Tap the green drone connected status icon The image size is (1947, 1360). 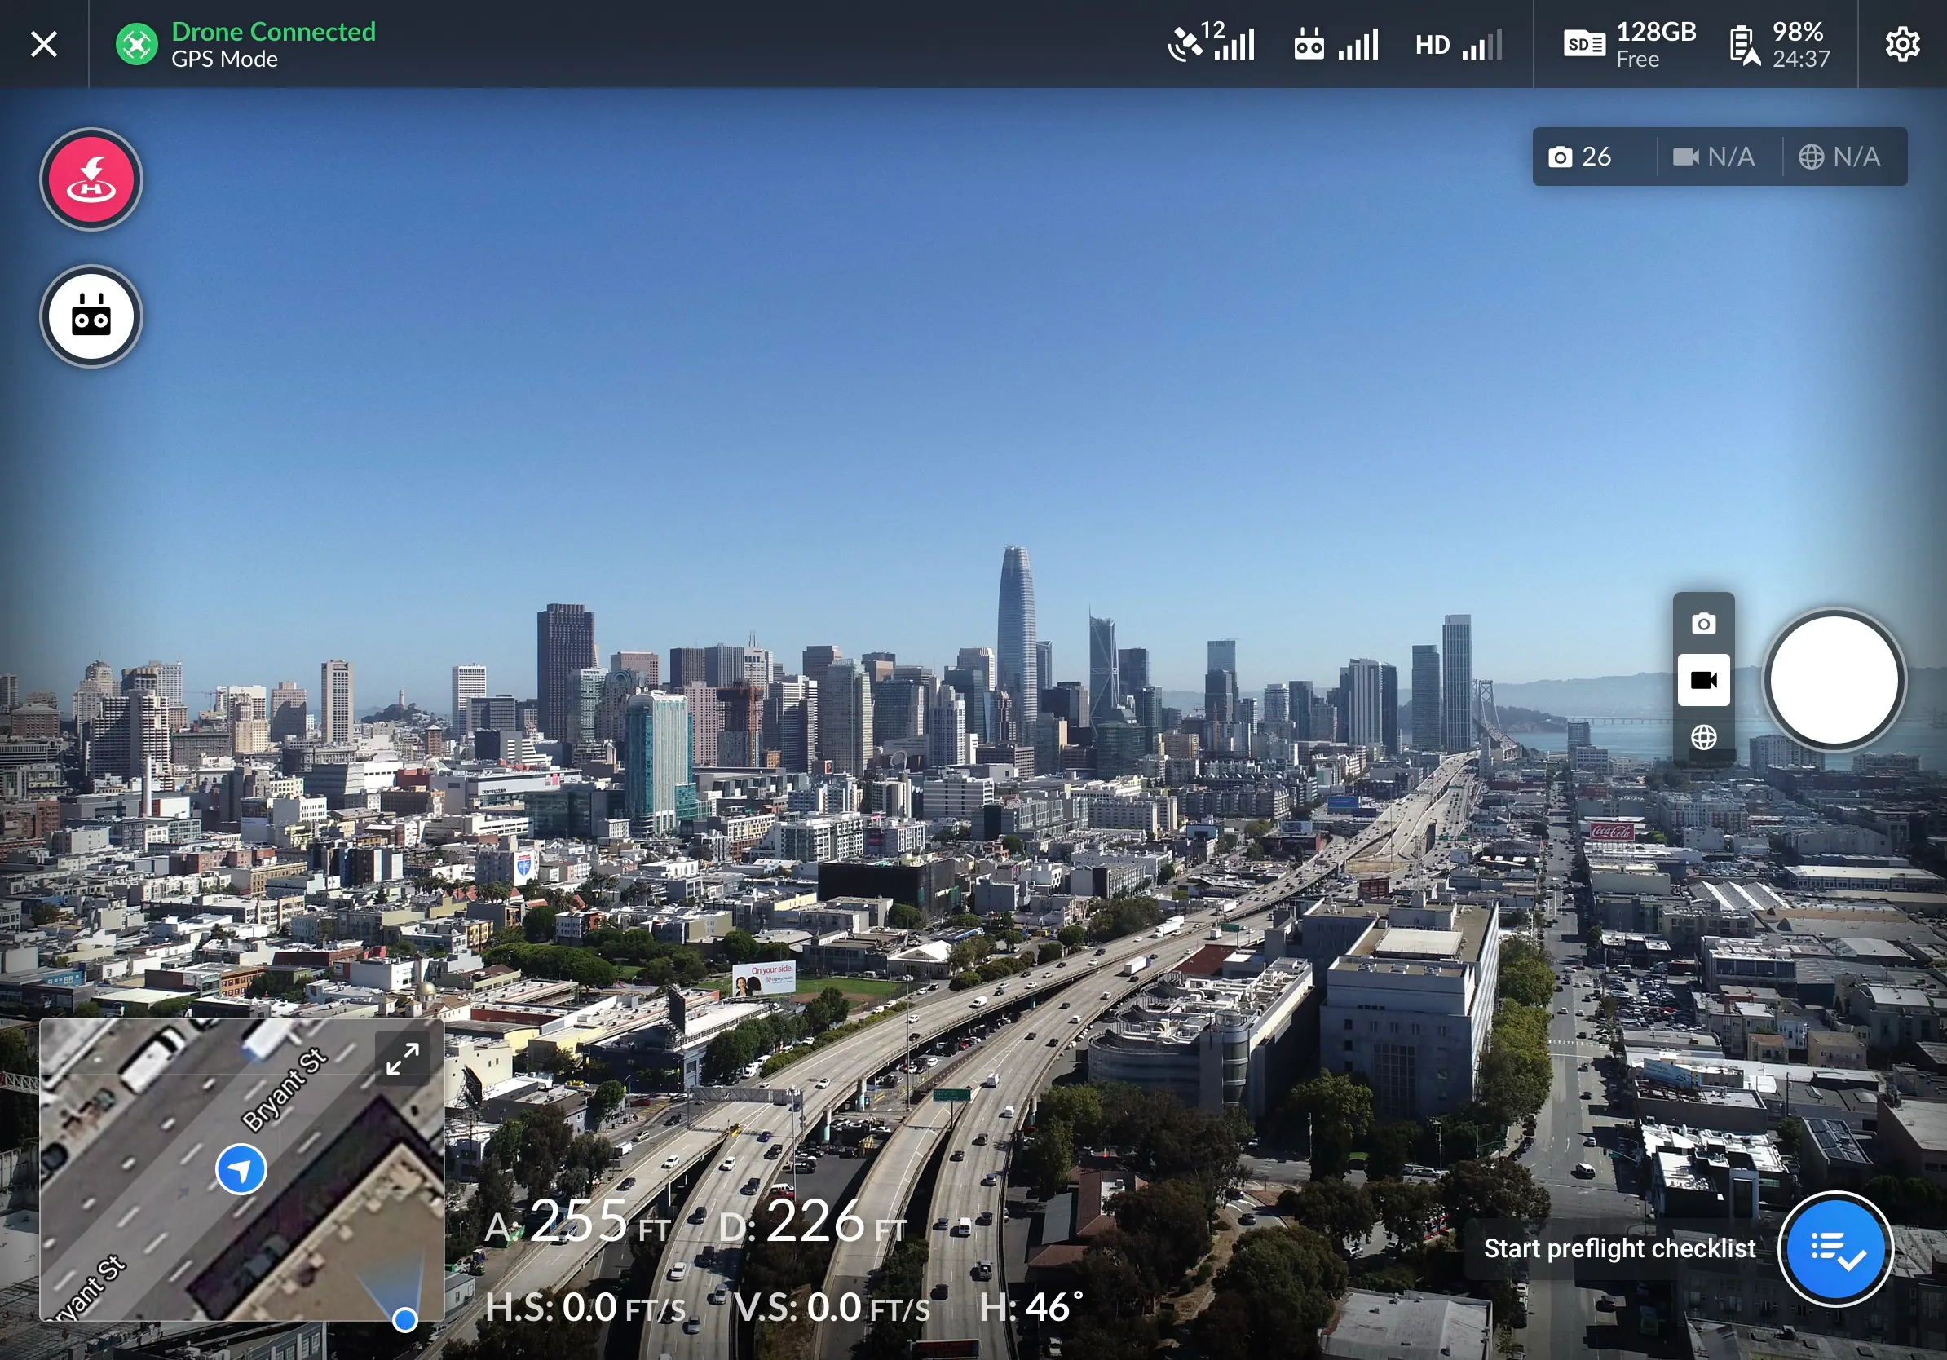136,44
